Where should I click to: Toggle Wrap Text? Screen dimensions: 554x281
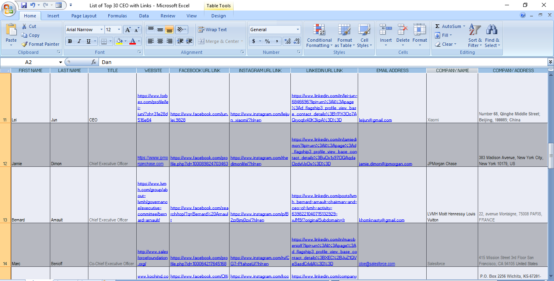pos(213,30)
